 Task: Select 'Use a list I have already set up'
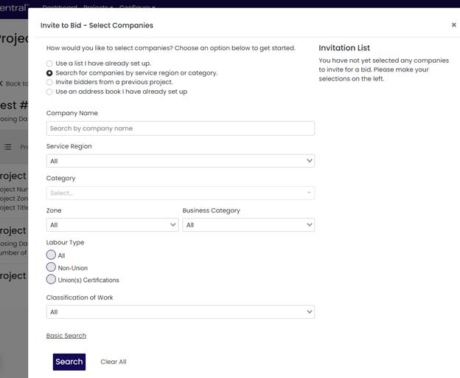49,63
